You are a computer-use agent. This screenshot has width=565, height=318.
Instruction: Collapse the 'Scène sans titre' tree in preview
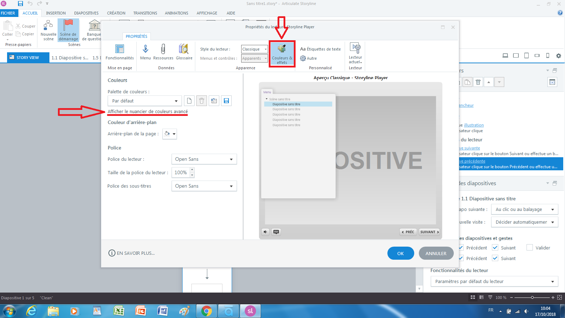click(x=267, y=99)
